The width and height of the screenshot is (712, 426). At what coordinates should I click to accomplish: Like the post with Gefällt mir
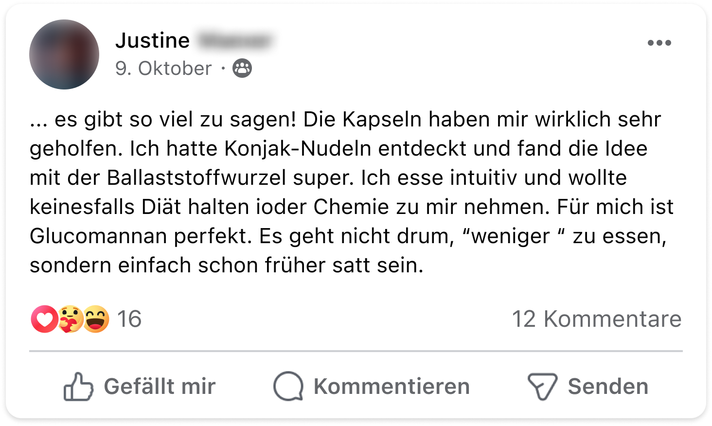coord(160,387)
